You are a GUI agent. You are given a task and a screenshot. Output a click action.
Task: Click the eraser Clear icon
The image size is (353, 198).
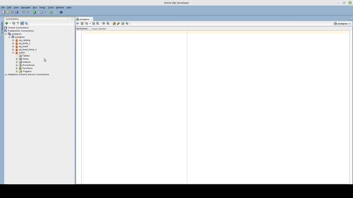click(x=119, y=23)
